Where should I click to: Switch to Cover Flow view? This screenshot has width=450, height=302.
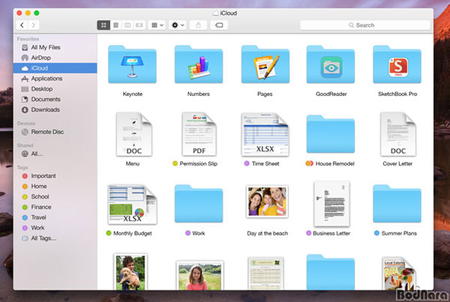[x=139, y=25]
